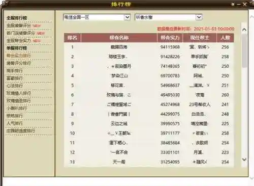Screen dimensions: 254x186
Task: Click guild strength value 39711177
Action: pos(170,133)
